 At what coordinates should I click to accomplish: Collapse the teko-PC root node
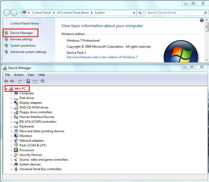pyautogui.click(x=6, y=89)
